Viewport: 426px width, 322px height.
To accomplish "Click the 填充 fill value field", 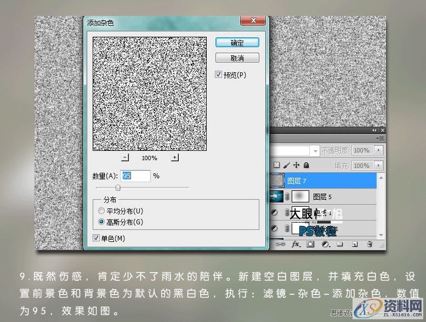I will [362, 166].
